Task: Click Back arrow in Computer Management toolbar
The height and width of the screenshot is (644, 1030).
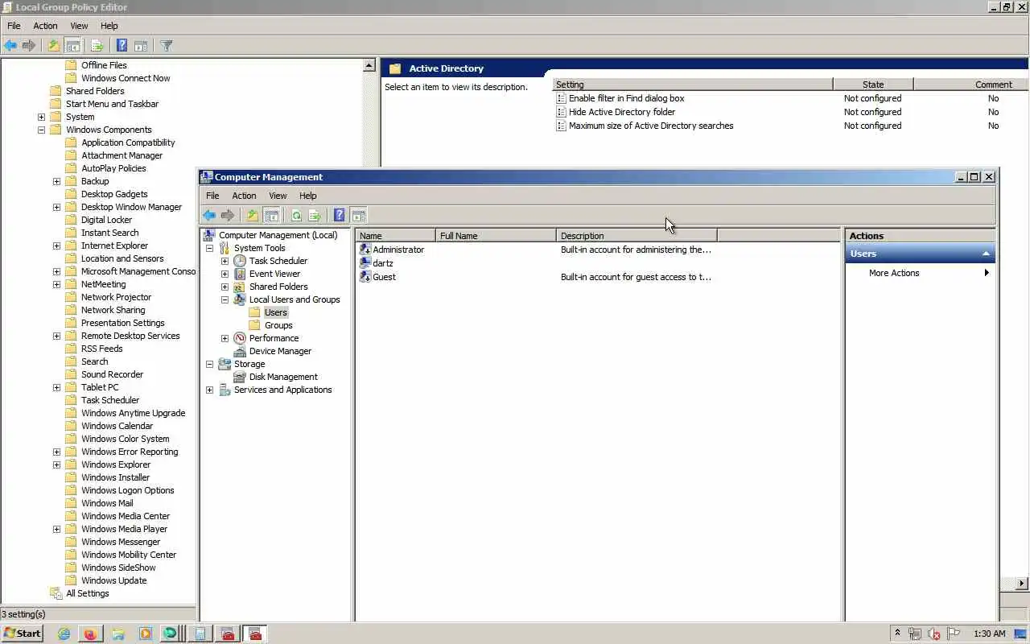Action: (x=209, y=215)
